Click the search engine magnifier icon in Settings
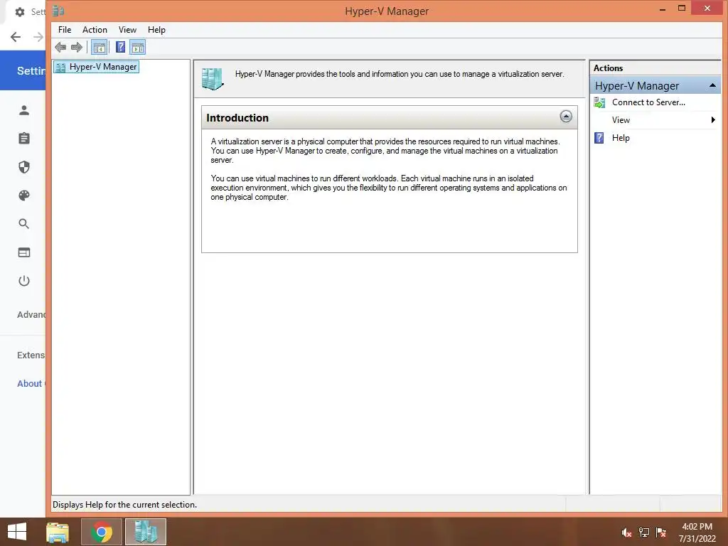 pyautogui.click(x=24, y=224)
